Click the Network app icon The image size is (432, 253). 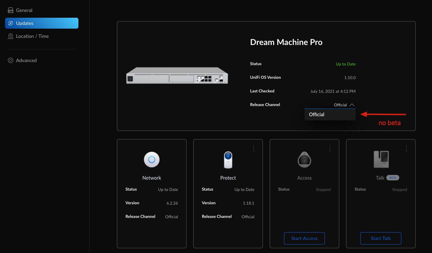pos(152,160)
